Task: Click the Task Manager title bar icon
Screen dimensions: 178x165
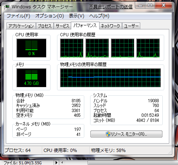Action: pyautogui.click(x=7, y=7)
